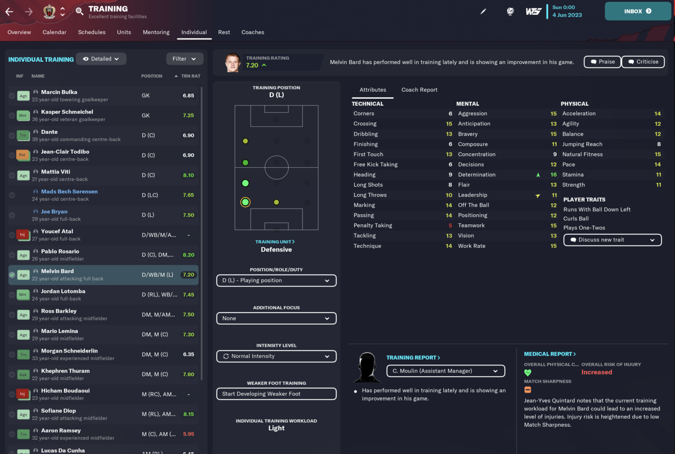Open the editor via the pencil icon
Viewport: 675px width, 454px height.
(483, 12)
